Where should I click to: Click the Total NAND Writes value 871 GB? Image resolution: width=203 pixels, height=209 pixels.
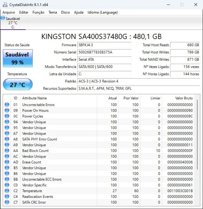point(185,59)
